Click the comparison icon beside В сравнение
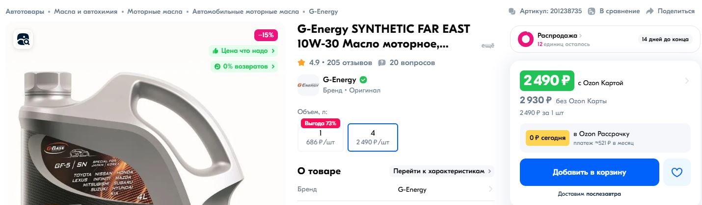The image size is (702, 205). [592, 11]
